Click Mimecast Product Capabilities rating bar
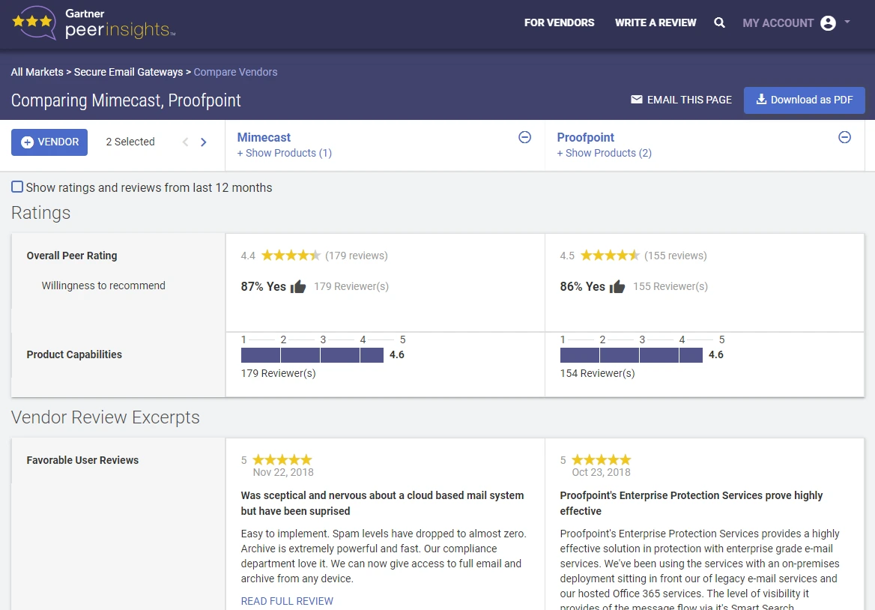Screen dimensions: 875x610 312,355
